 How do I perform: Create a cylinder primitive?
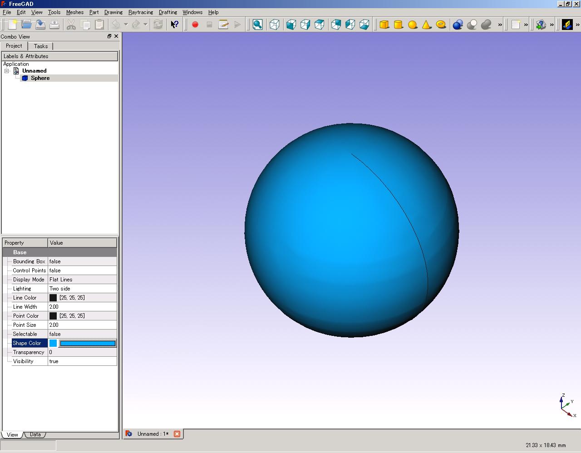click(x=399, y=25)
